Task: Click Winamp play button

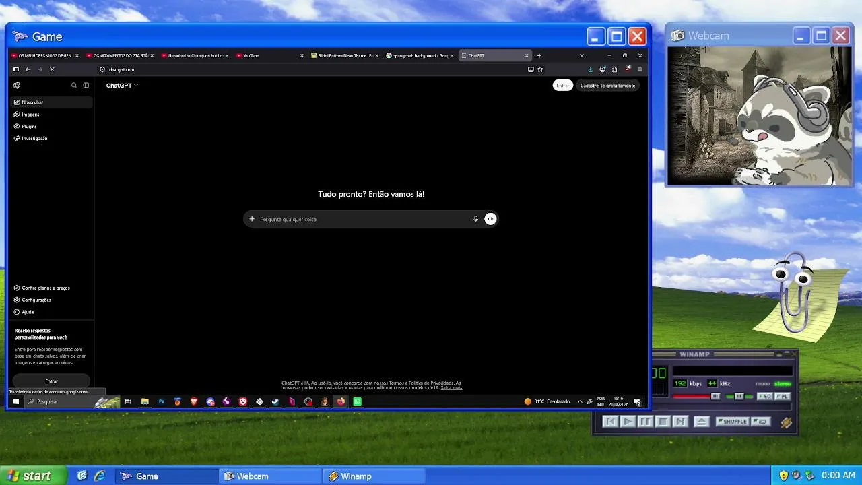Action: 628,422
